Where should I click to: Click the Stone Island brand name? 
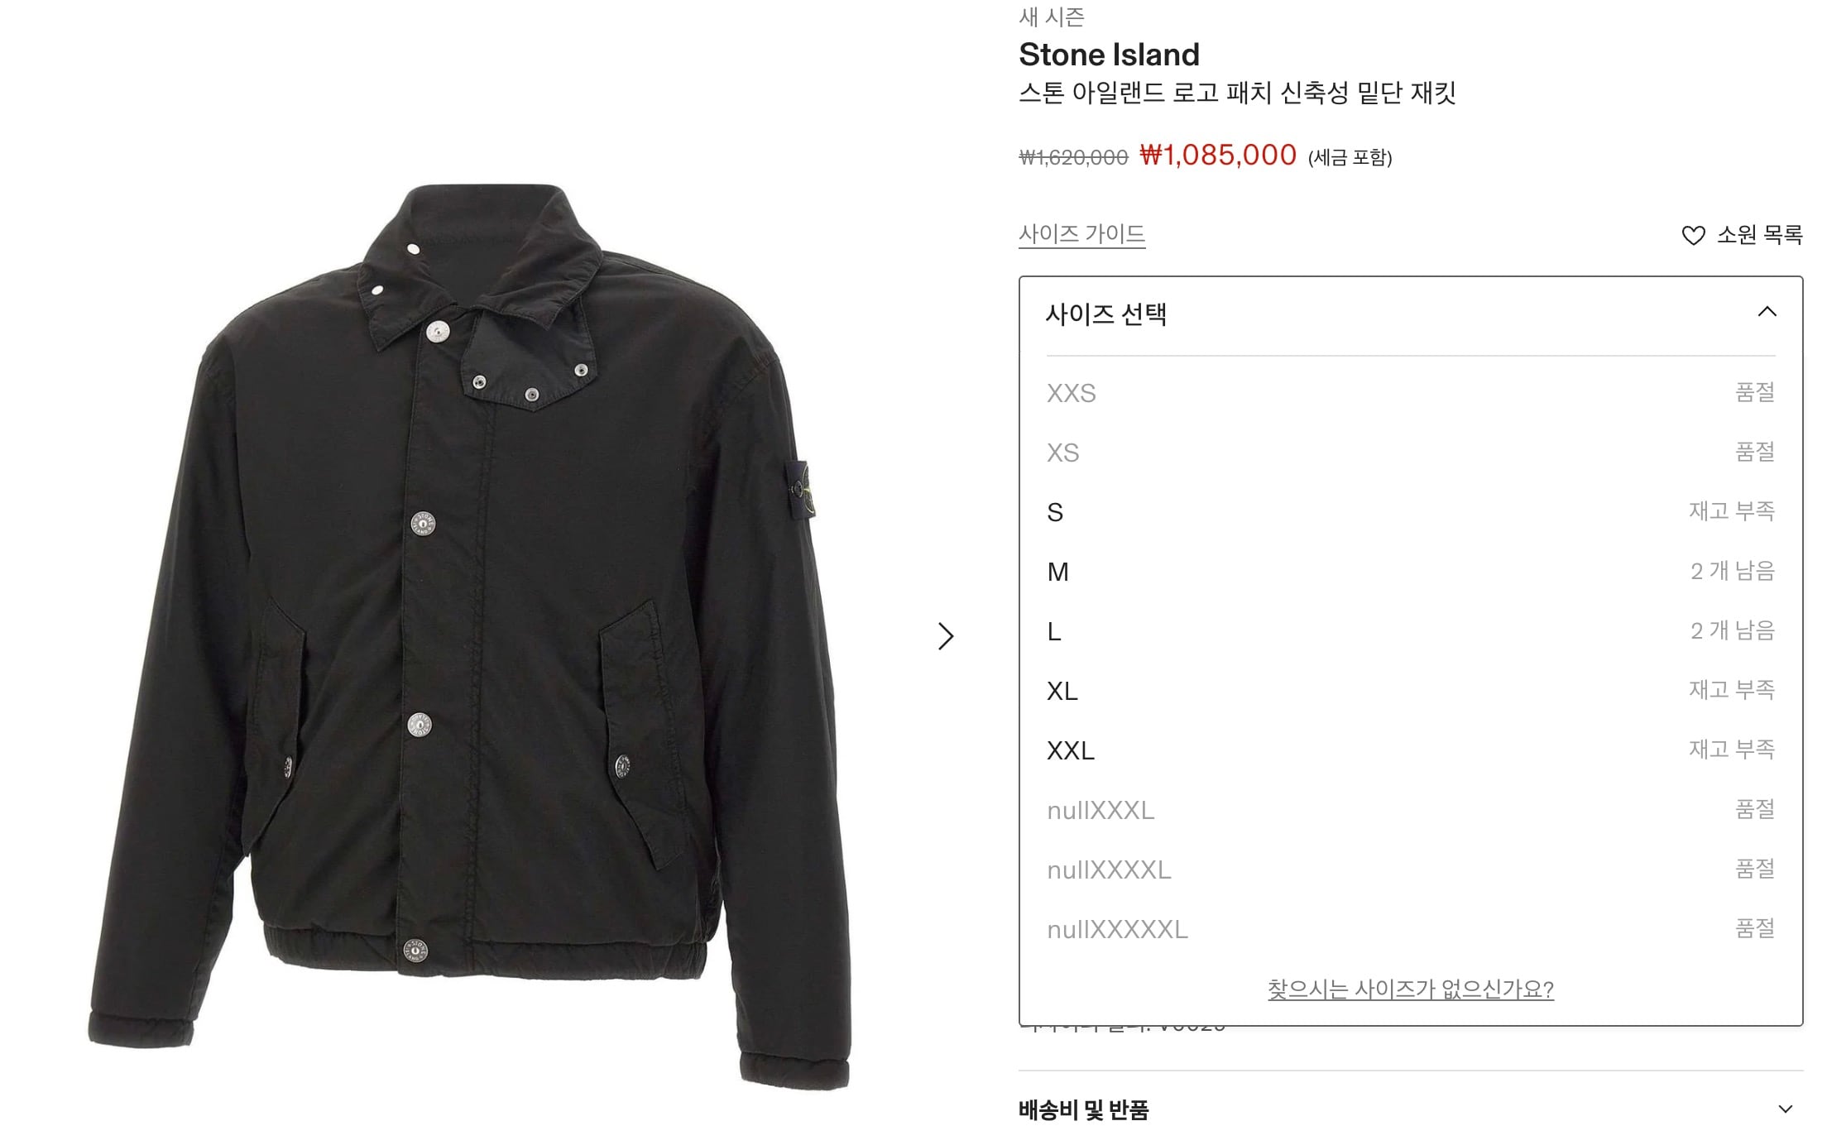pos(1109,55)
